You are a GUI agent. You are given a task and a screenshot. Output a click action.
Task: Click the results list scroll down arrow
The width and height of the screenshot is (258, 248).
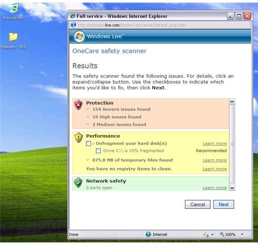tap(232, 188)
